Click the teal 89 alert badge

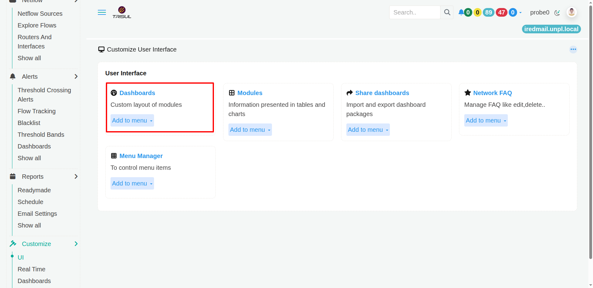coord(488,12)
